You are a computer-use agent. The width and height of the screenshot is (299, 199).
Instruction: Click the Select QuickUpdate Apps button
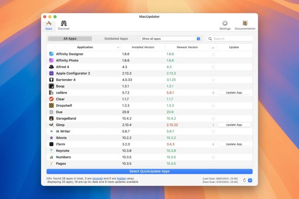click(149, 171)
